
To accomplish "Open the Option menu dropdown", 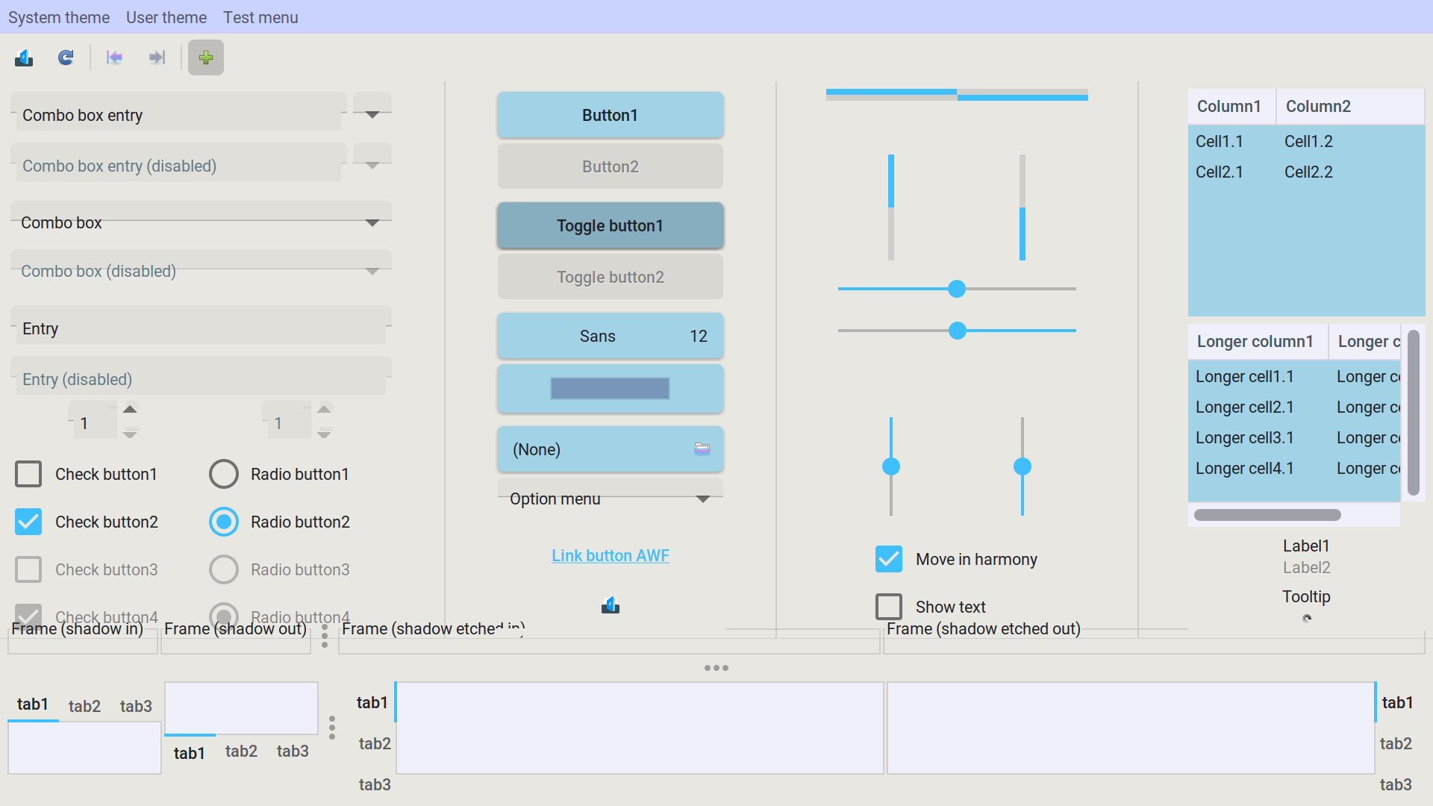I will pos(702,499).
